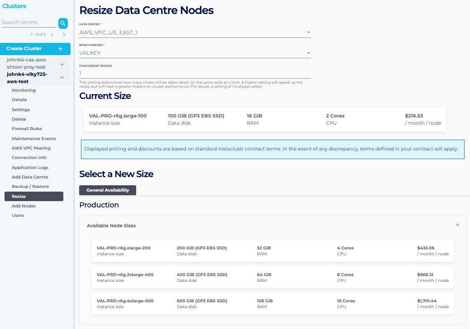Click the magnifier search icon button

click(63, 23)
